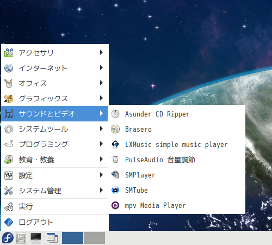Select the システム管理 label
The width and height of the screenshot is (272, 245).
[40, 191]
